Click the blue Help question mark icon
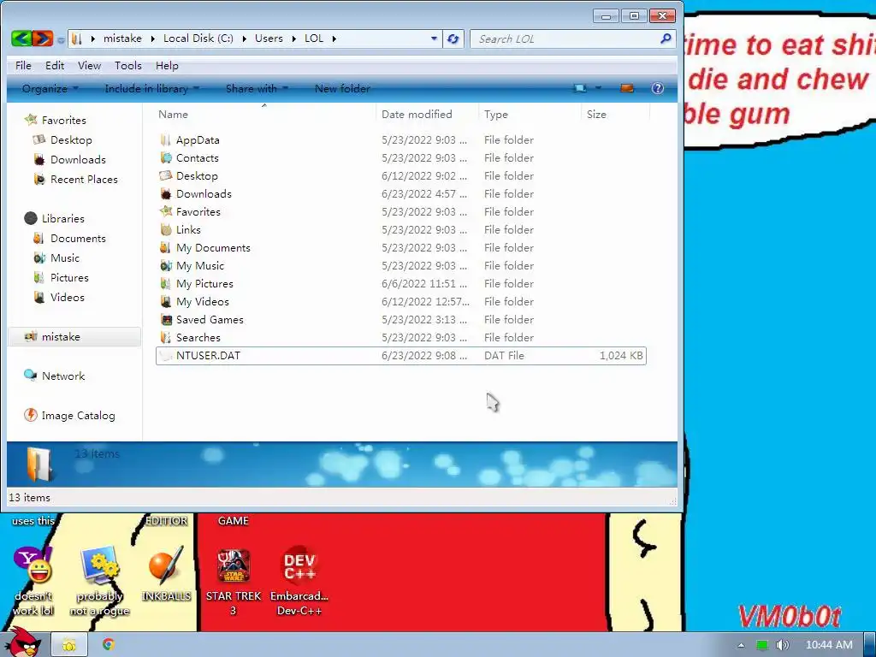Viewport: 876px width, 657px height. pos(658,88)
